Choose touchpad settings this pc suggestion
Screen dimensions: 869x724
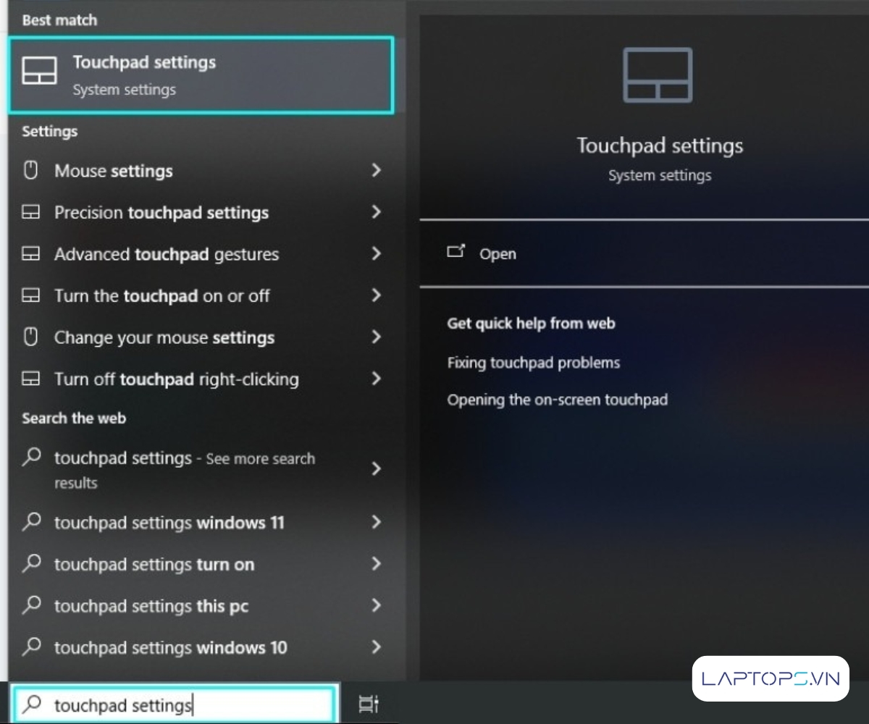(151, 606)
